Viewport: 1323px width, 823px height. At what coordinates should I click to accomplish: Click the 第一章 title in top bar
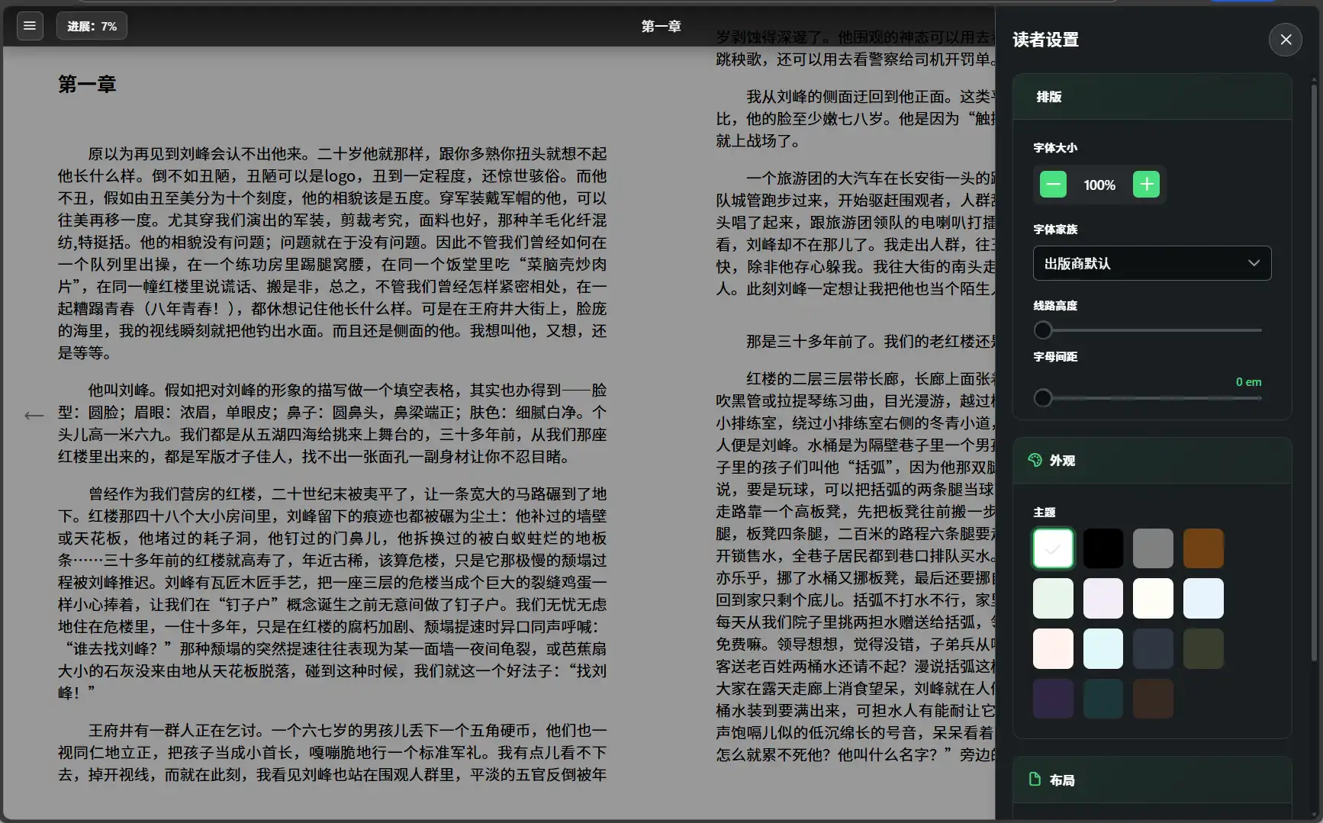[x=661, y=27]
